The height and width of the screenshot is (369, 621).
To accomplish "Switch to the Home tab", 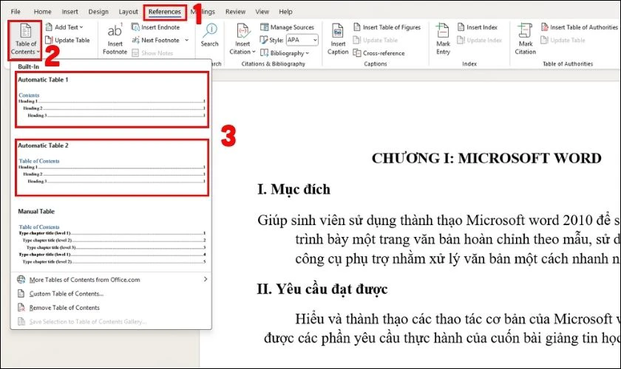I will 42,12.
